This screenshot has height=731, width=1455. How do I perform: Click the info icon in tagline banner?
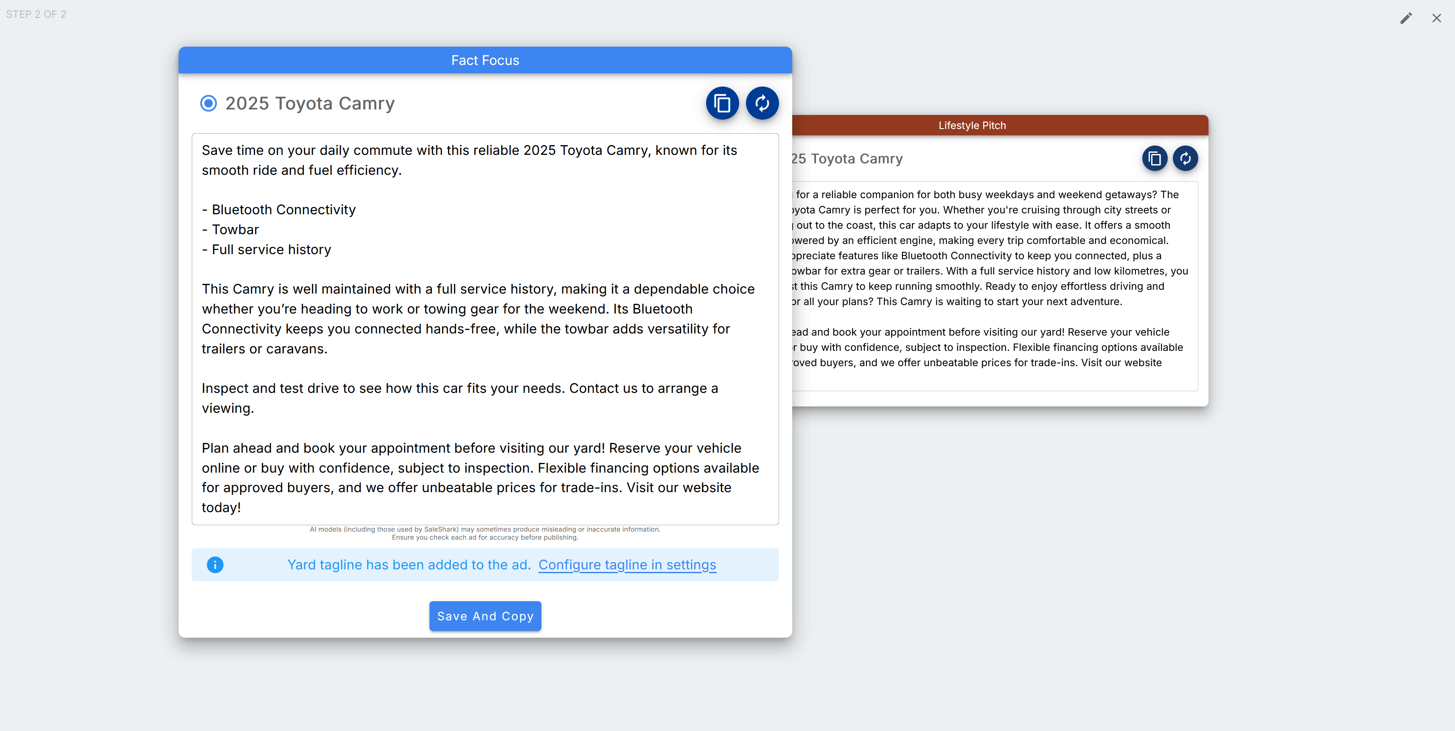click(215, 565)
